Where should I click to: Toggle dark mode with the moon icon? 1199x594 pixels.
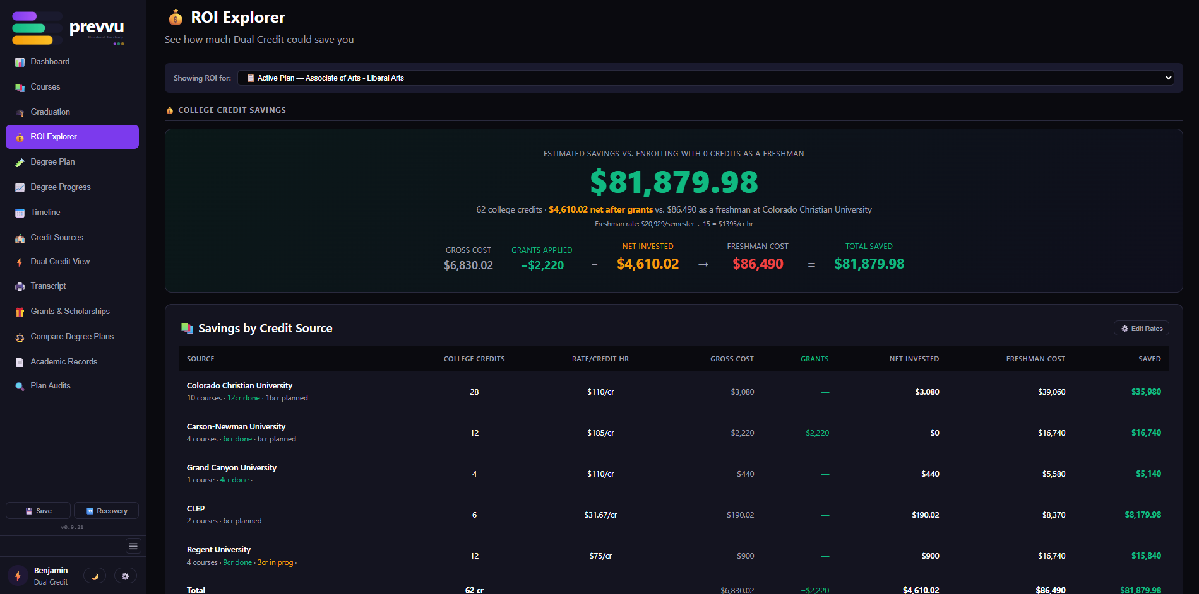point(95,576)
